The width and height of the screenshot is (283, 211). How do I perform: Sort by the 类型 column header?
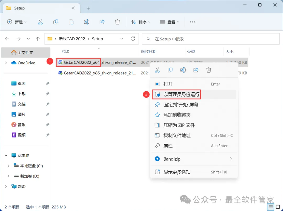(x=191, y=51)
